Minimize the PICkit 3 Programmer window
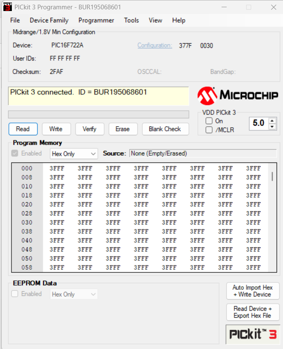 (224, 7)
